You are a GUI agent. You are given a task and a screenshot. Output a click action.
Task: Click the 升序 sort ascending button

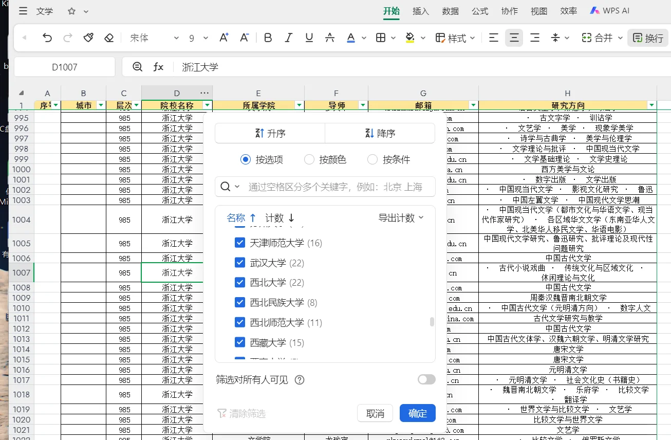click(270, 133)
